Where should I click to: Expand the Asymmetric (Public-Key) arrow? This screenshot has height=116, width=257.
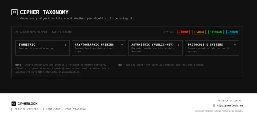[179, 45]
